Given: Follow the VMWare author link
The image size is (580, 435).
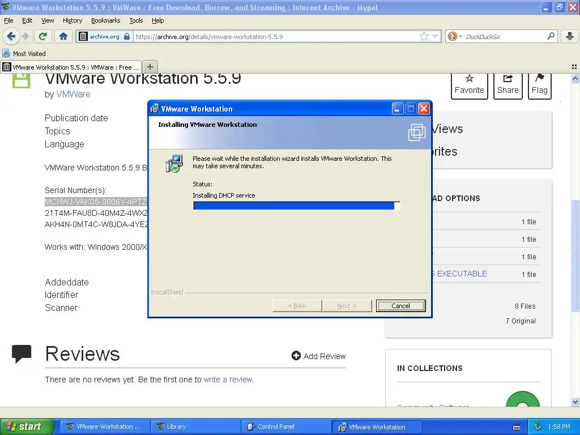Looking at the screenshot, I should [x=73, y=95].
